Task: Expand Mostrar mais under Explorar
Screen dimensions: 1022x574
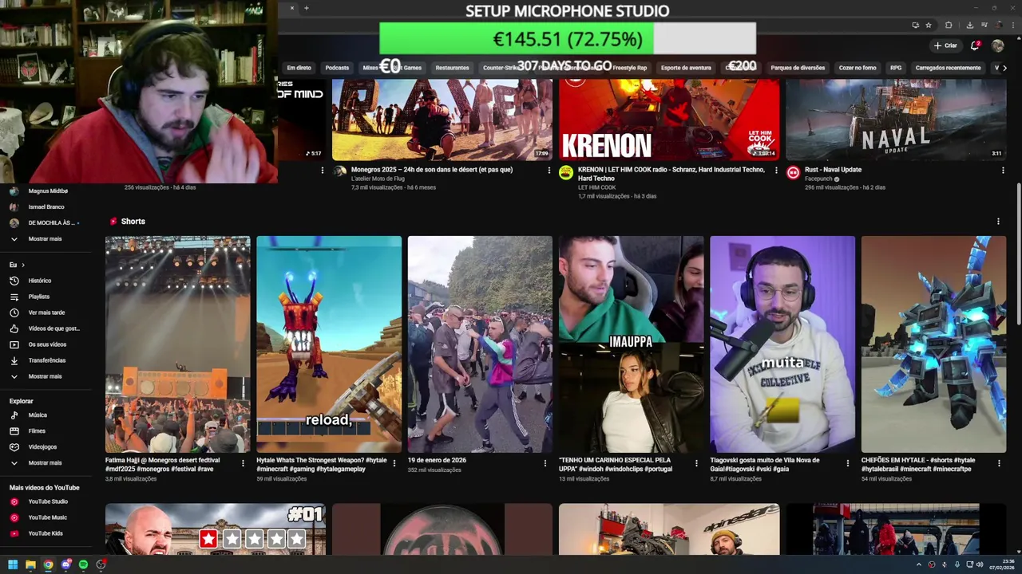Action: tap(48, 463)
